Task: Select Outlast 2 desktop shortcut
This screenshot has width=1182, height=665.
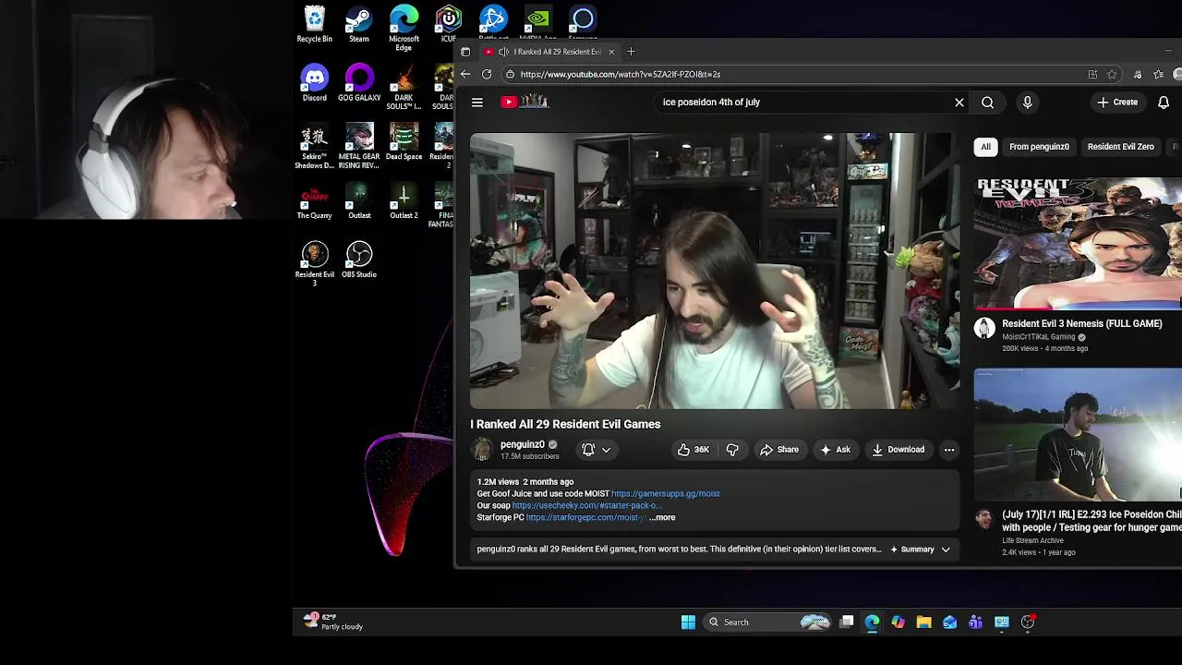Action: tap(404, 201)
